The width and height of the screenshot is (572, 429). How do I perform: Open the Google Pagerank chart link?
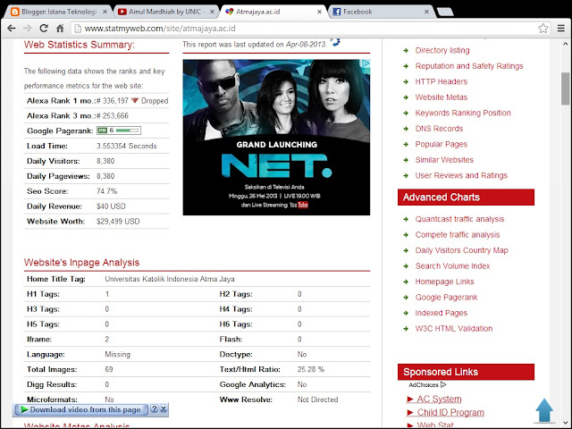point(446,298)
